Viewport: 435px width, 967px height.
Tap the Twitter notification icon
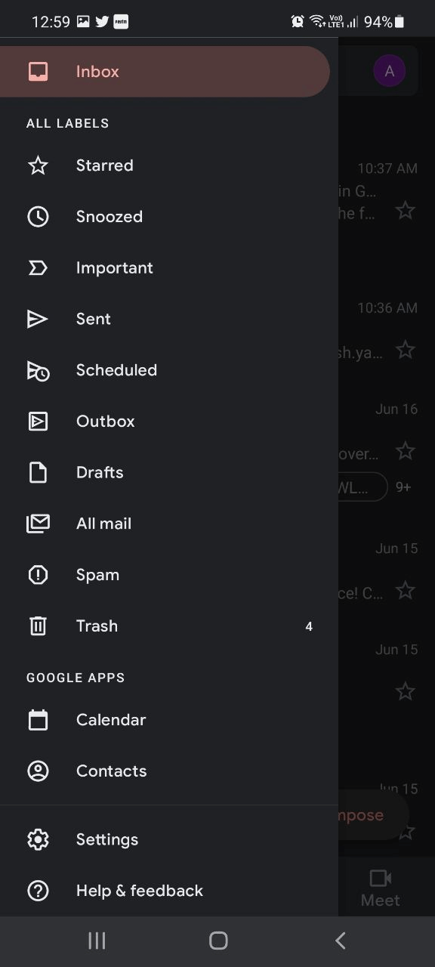pos(102,22)
